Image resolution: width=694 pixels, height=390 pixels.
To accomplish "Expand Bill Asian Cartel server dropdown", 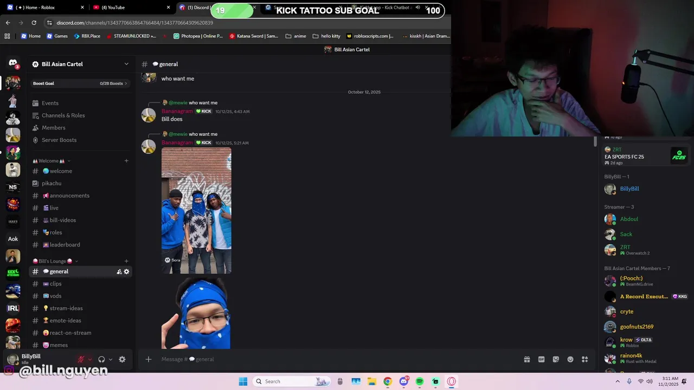I will (x=126, y=64).
